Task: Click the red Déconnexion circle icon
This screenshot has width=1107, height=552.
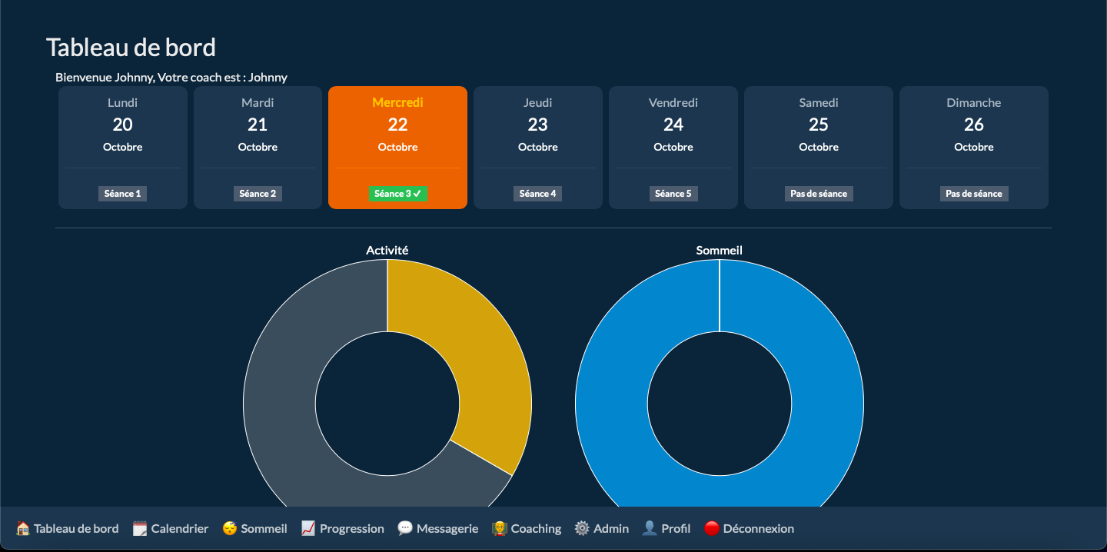Action: click(712, 528)
